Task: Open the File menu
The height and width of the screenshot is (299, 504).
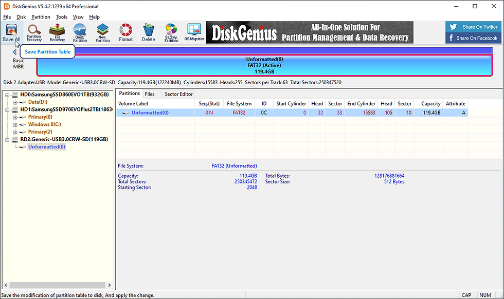Action: pyautogui.click(x=7, y=17)
